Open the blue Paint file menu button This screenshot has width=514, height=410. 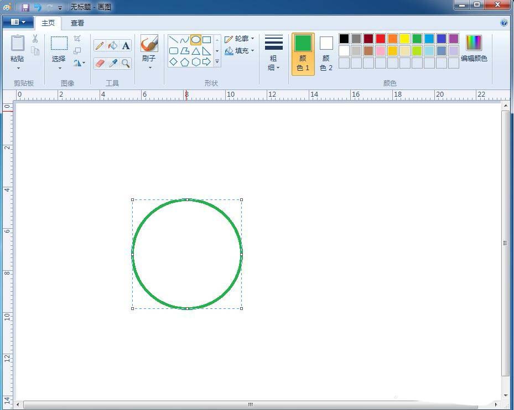[x=18, y=22]
